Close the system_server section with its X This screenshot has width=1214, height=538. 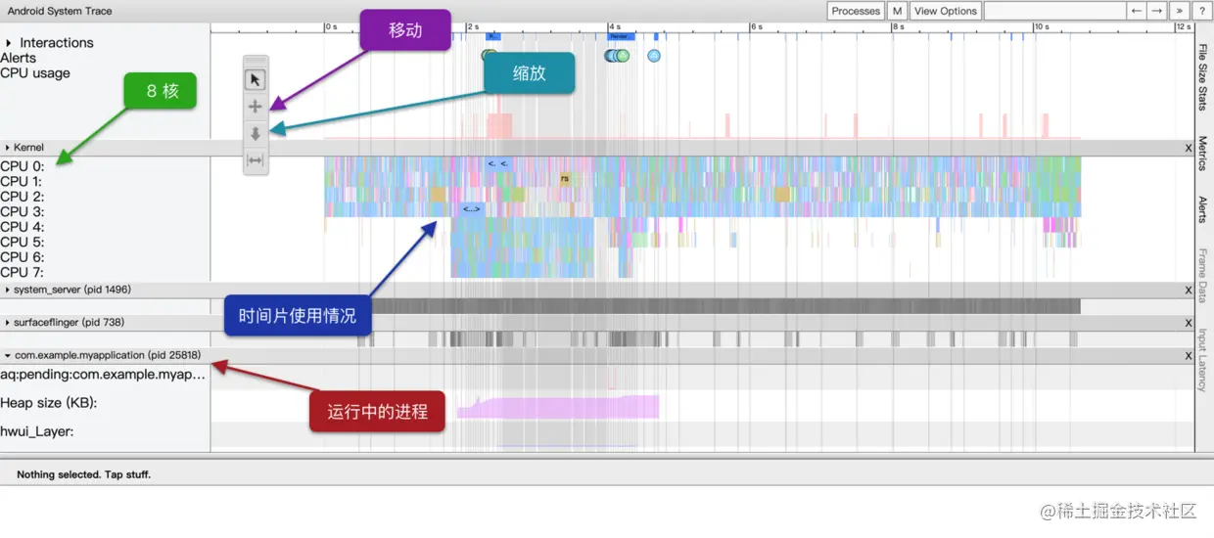[x=1189, y=291]
